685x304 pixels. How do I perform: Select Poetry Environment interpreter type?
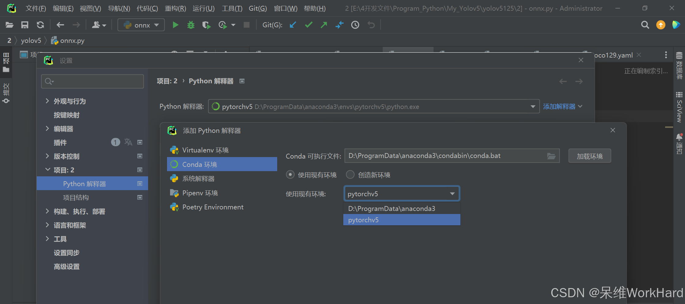pyautogui.click(x=222, y=207)
